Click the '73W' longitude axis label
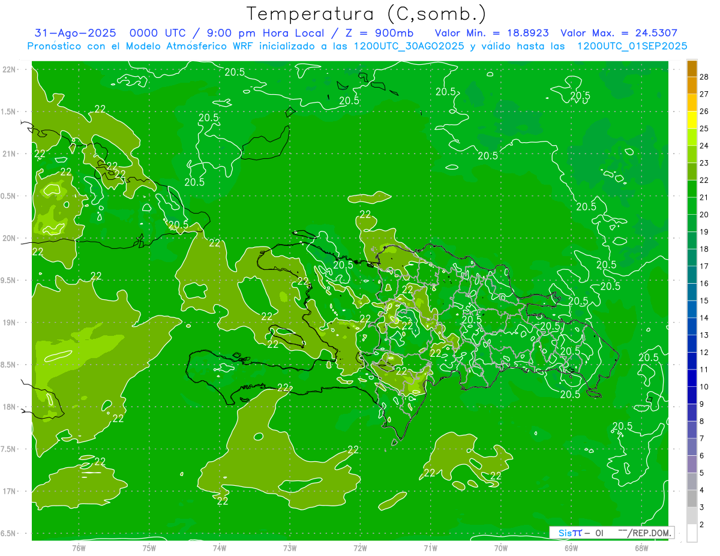Image resolution: width=720 pixels, height=556 pixels. (x=290, y=547)
